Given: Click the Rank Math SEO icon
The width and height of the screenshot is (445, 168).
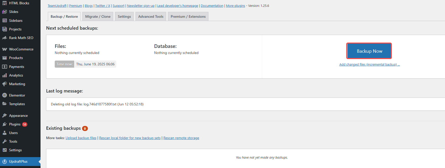Looking at the screenshot, I should 5,38.
